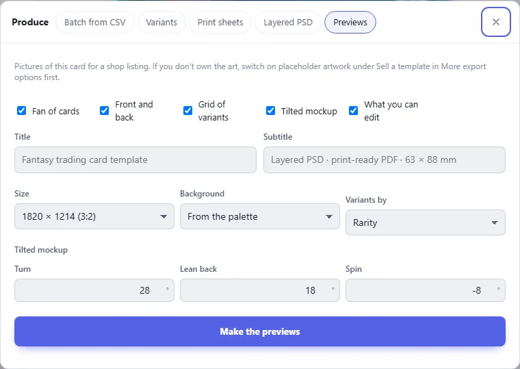The image size is (520, 369).
Task: Open the Size dropdown
Action: tap(94, 216)
